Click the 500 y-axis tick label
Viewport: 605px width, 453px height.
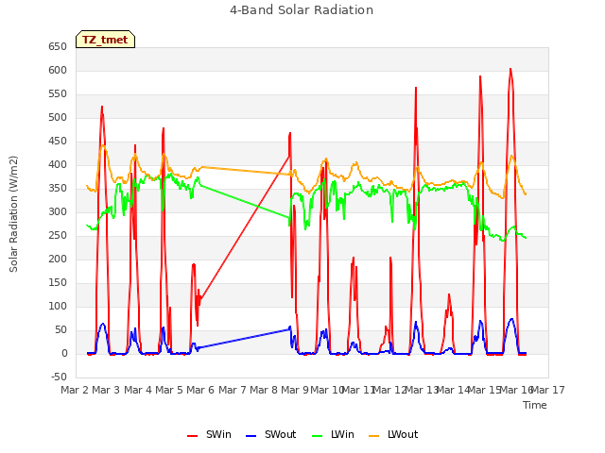[58, 117]
